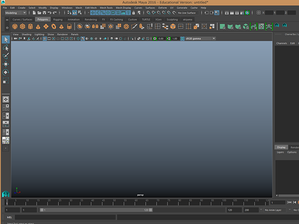Click the layer editor horizontal scrollbar

(288, 196)
